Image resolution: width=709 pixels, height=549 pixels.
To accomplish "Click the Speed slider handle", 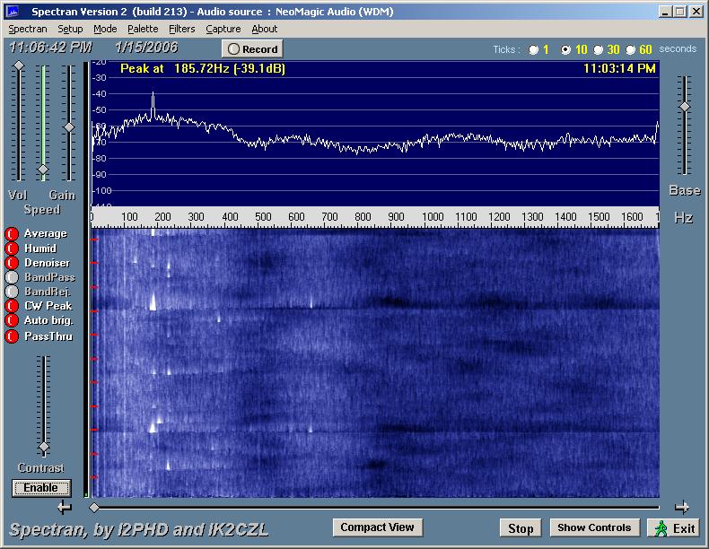I will 43,170.
